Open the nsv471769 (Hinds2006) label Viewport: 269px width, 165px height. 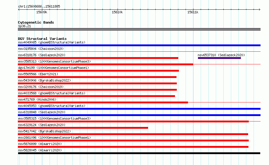pos(37,99)
